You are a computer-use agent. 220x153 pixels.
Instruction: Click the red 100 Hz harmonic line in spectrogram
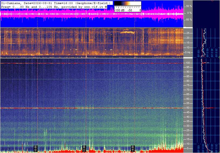click(92, 63)
